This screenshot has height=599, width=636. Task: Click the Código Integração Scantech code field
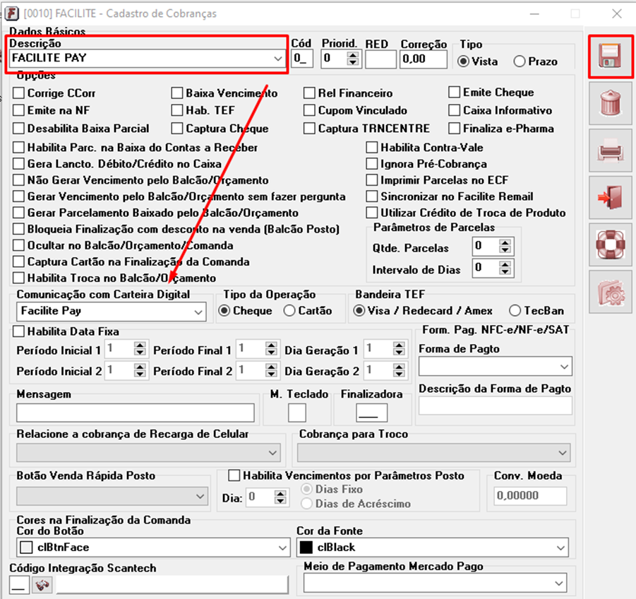[x=19, y=585]
